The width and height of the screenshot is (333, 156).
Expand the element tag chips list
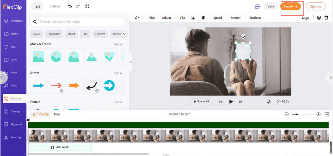pyautogui.click(x=124, y=34)
